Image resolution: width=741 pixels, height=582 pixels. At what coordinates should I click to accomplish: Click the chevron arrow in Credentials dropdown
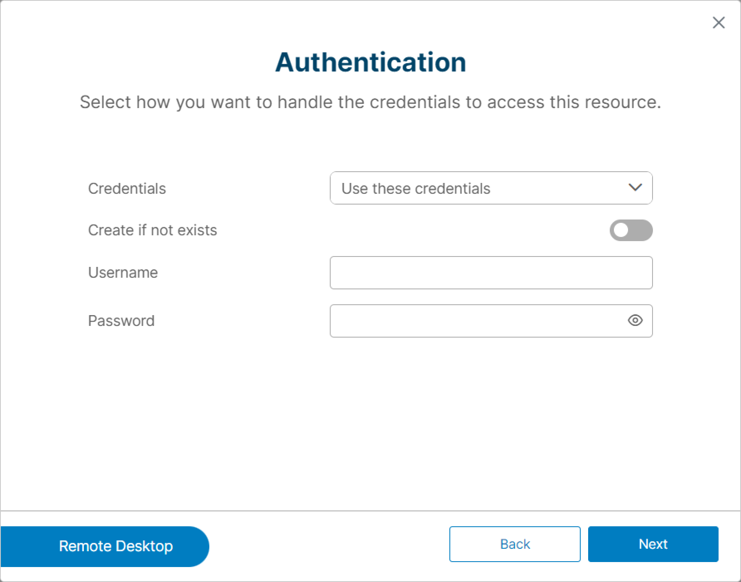click(635, 188)
